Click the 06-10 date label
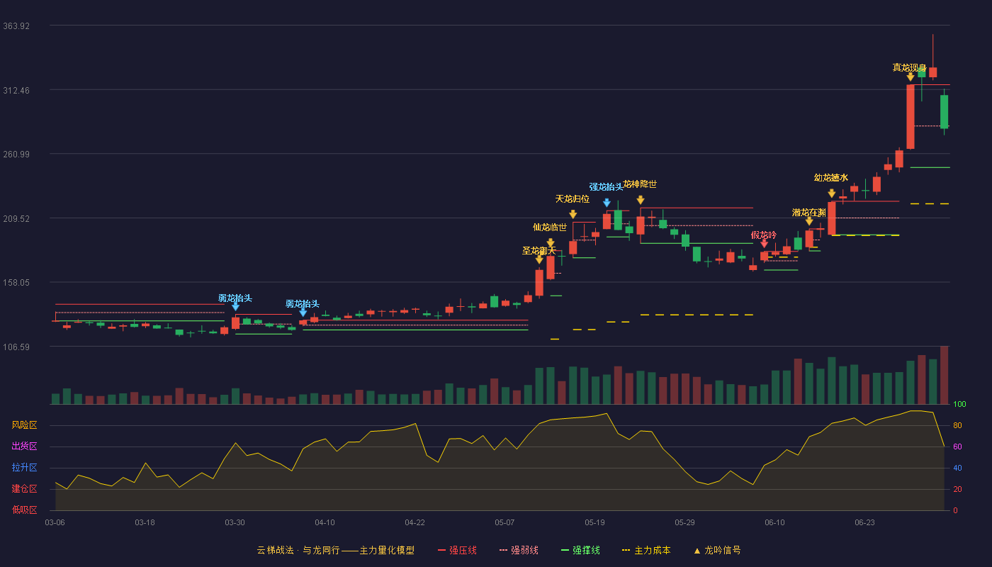This screenshot has height=567, width=992. (x=774, y=522)
